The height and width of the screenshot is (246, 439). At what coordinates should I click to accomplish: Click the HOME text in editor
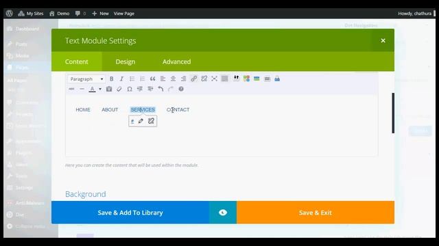click(83, 109)
